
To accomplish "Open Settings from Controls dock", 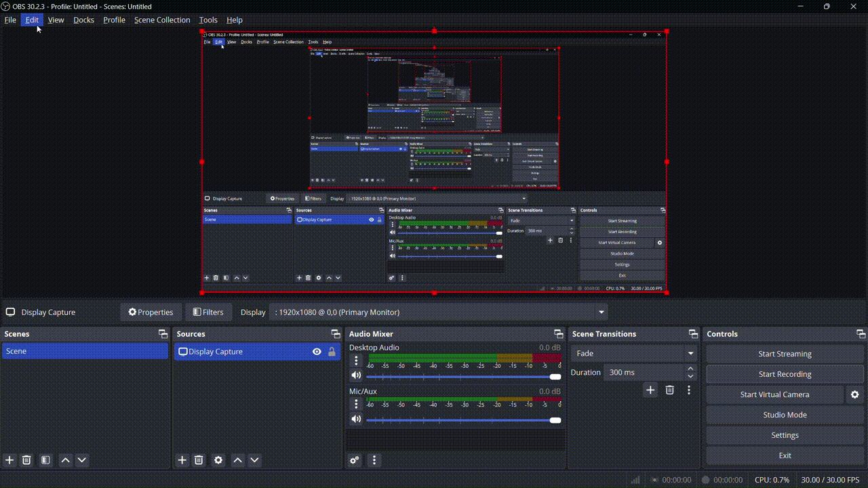I will [x=785, y=435].
